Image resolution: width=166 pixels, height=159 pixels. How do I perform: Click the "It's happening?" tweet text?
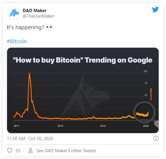point(26,27)
